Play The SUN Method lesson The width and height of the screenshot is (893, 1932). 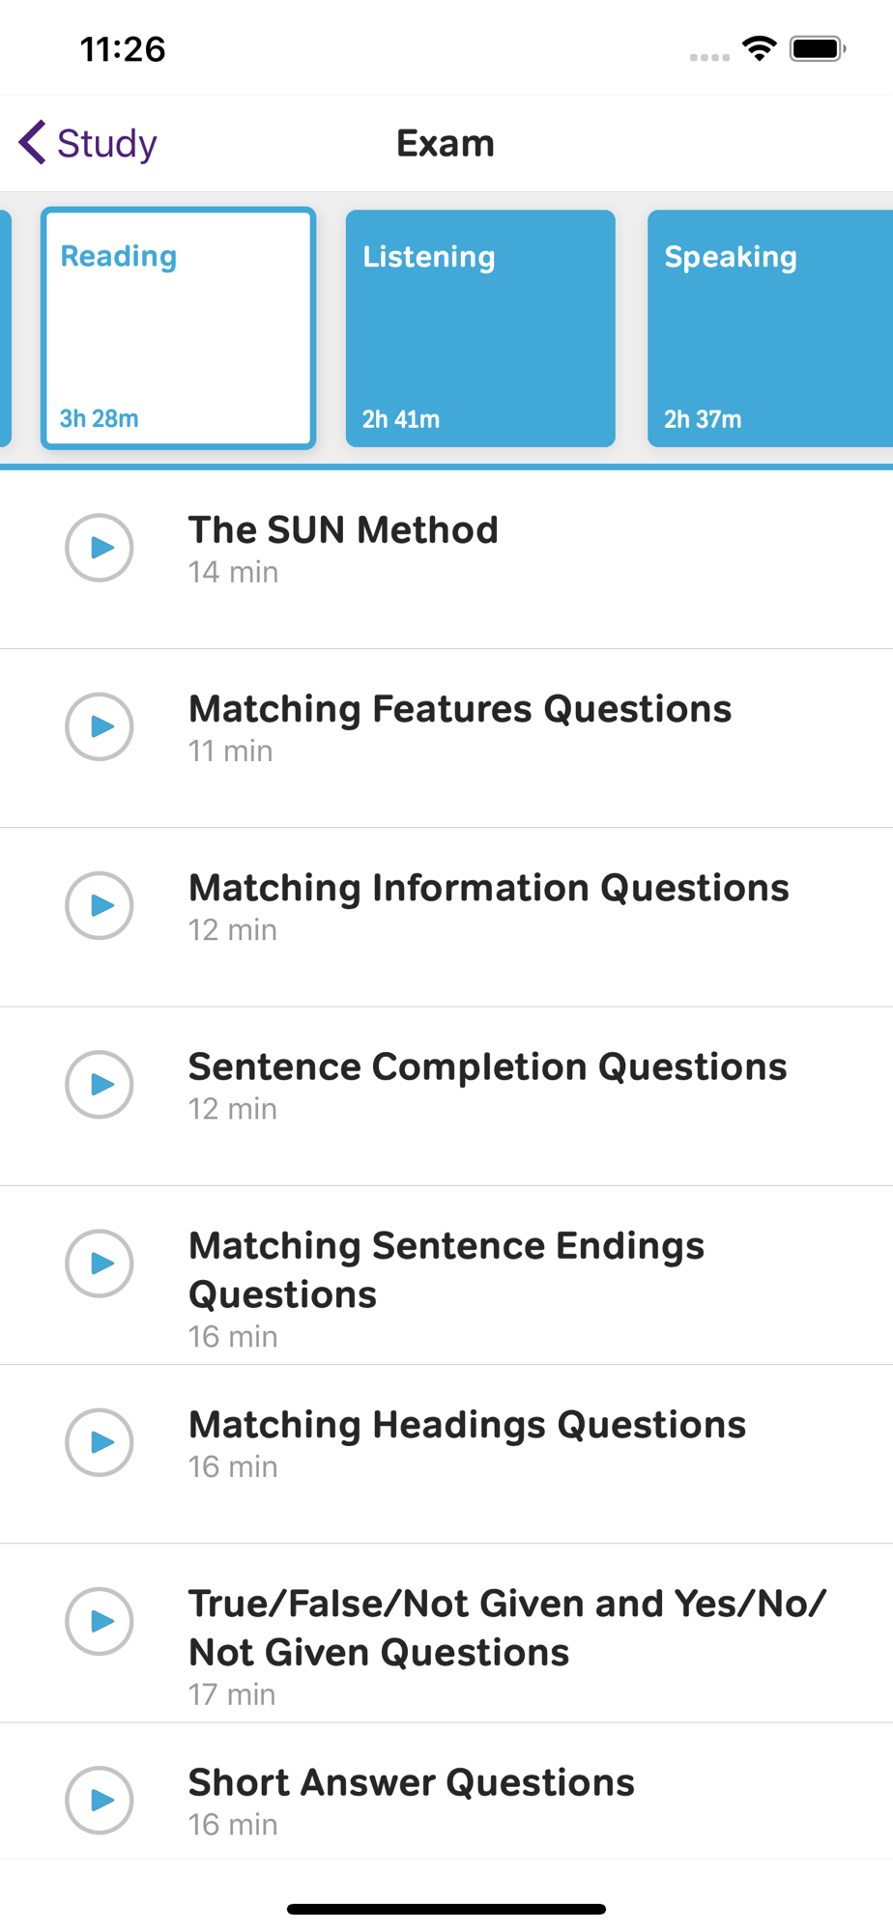pos(99,548)
